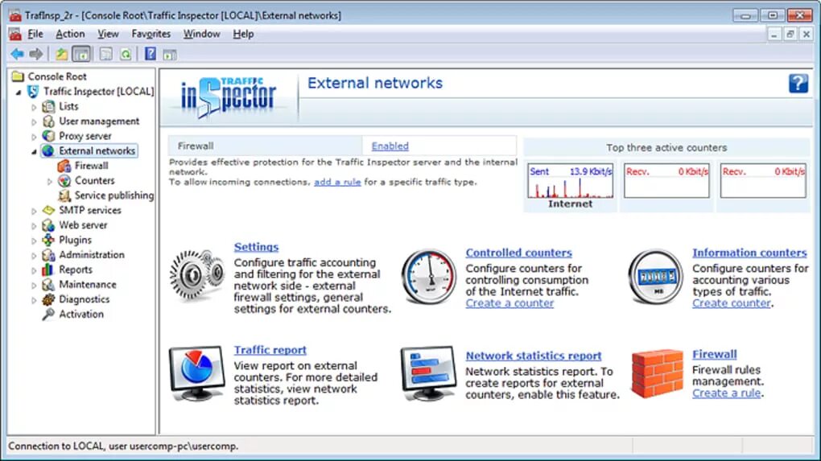
Task: Select Traffic Inspector [LOCAL] node
Action: click(98, 92)
